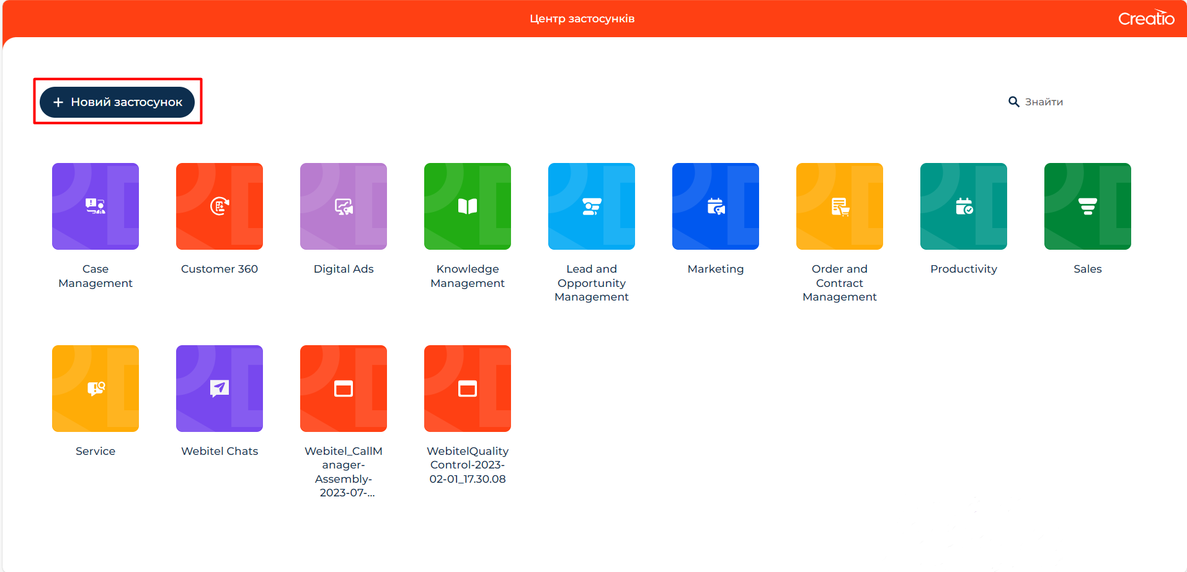Open the Service app icon

pos(96,389)
